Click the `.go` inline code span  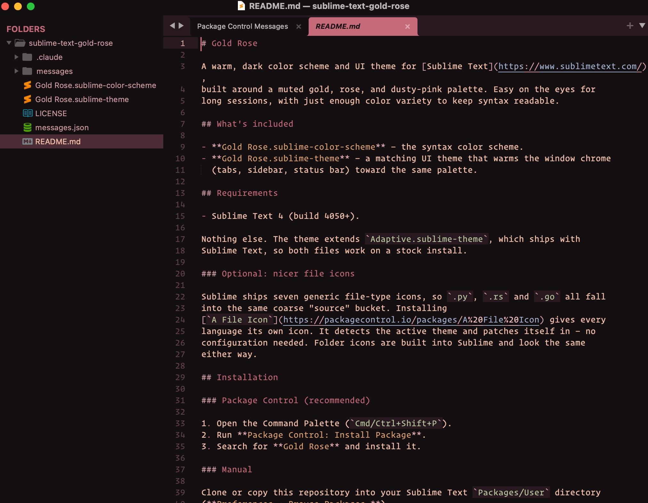click(547, 297)
